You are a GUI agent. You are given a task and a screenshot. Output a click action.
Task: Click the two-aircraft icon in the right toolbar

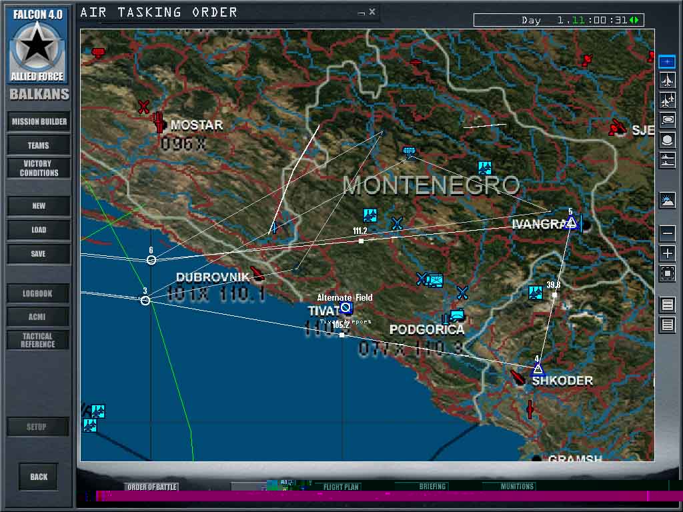point(667,100)
